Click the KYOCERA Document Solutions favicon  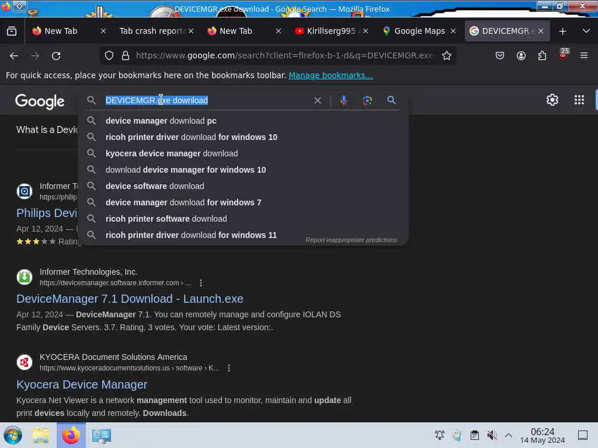point(25,362)
